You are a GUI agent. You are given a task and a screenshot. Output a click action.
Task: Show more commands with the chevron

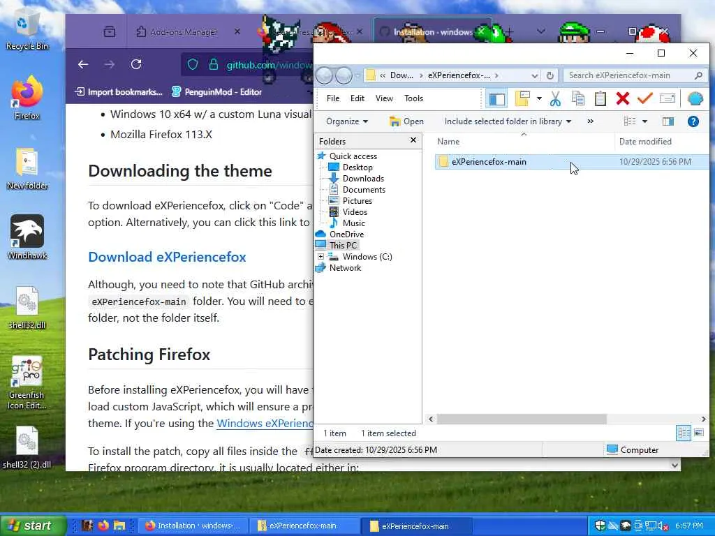591,121
